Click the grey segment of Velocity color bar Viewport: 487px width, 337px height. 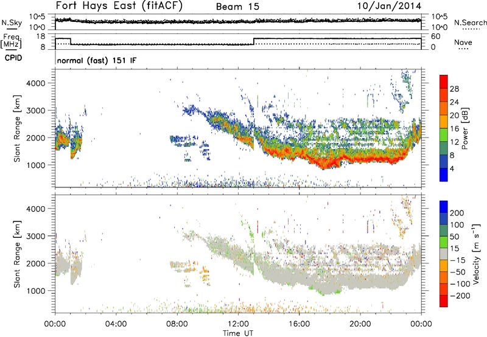(x=444, y=254)
